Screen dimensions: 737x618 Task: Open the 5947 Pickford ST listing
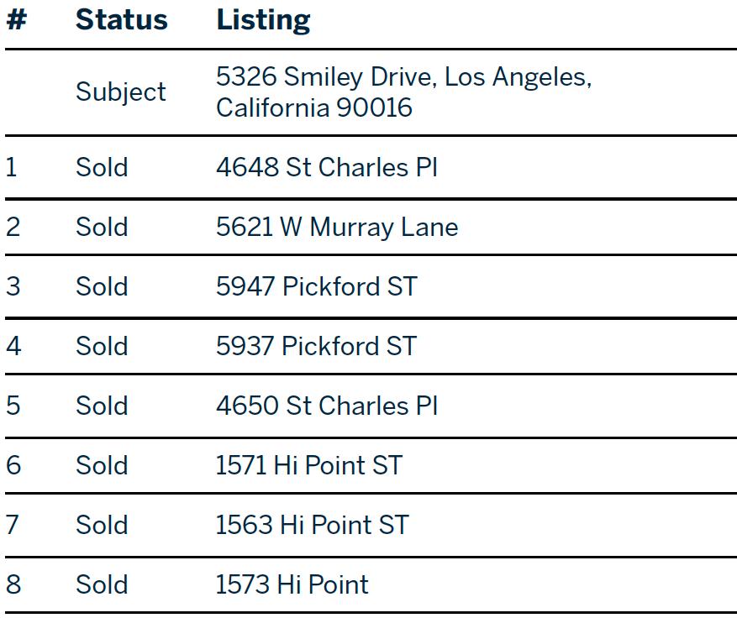(x=316, y=286)
